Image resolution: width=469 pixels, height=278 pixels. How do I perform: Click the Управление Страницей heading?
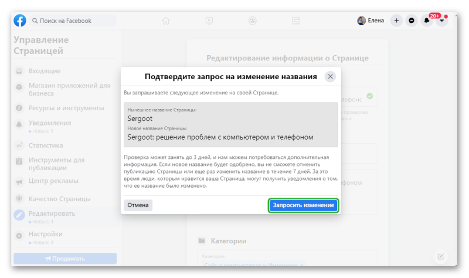tap(41, 45)
